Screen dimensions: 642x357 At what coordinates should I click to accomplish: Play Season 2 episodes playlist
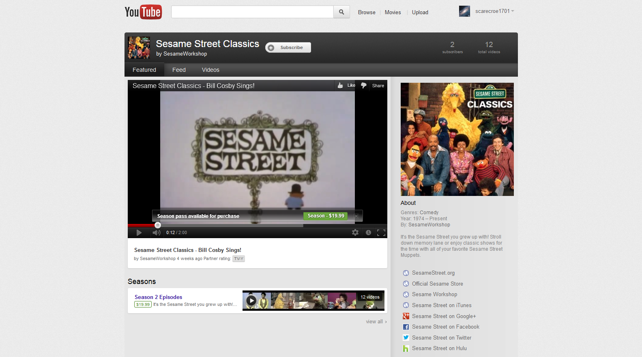click(251, 300)
